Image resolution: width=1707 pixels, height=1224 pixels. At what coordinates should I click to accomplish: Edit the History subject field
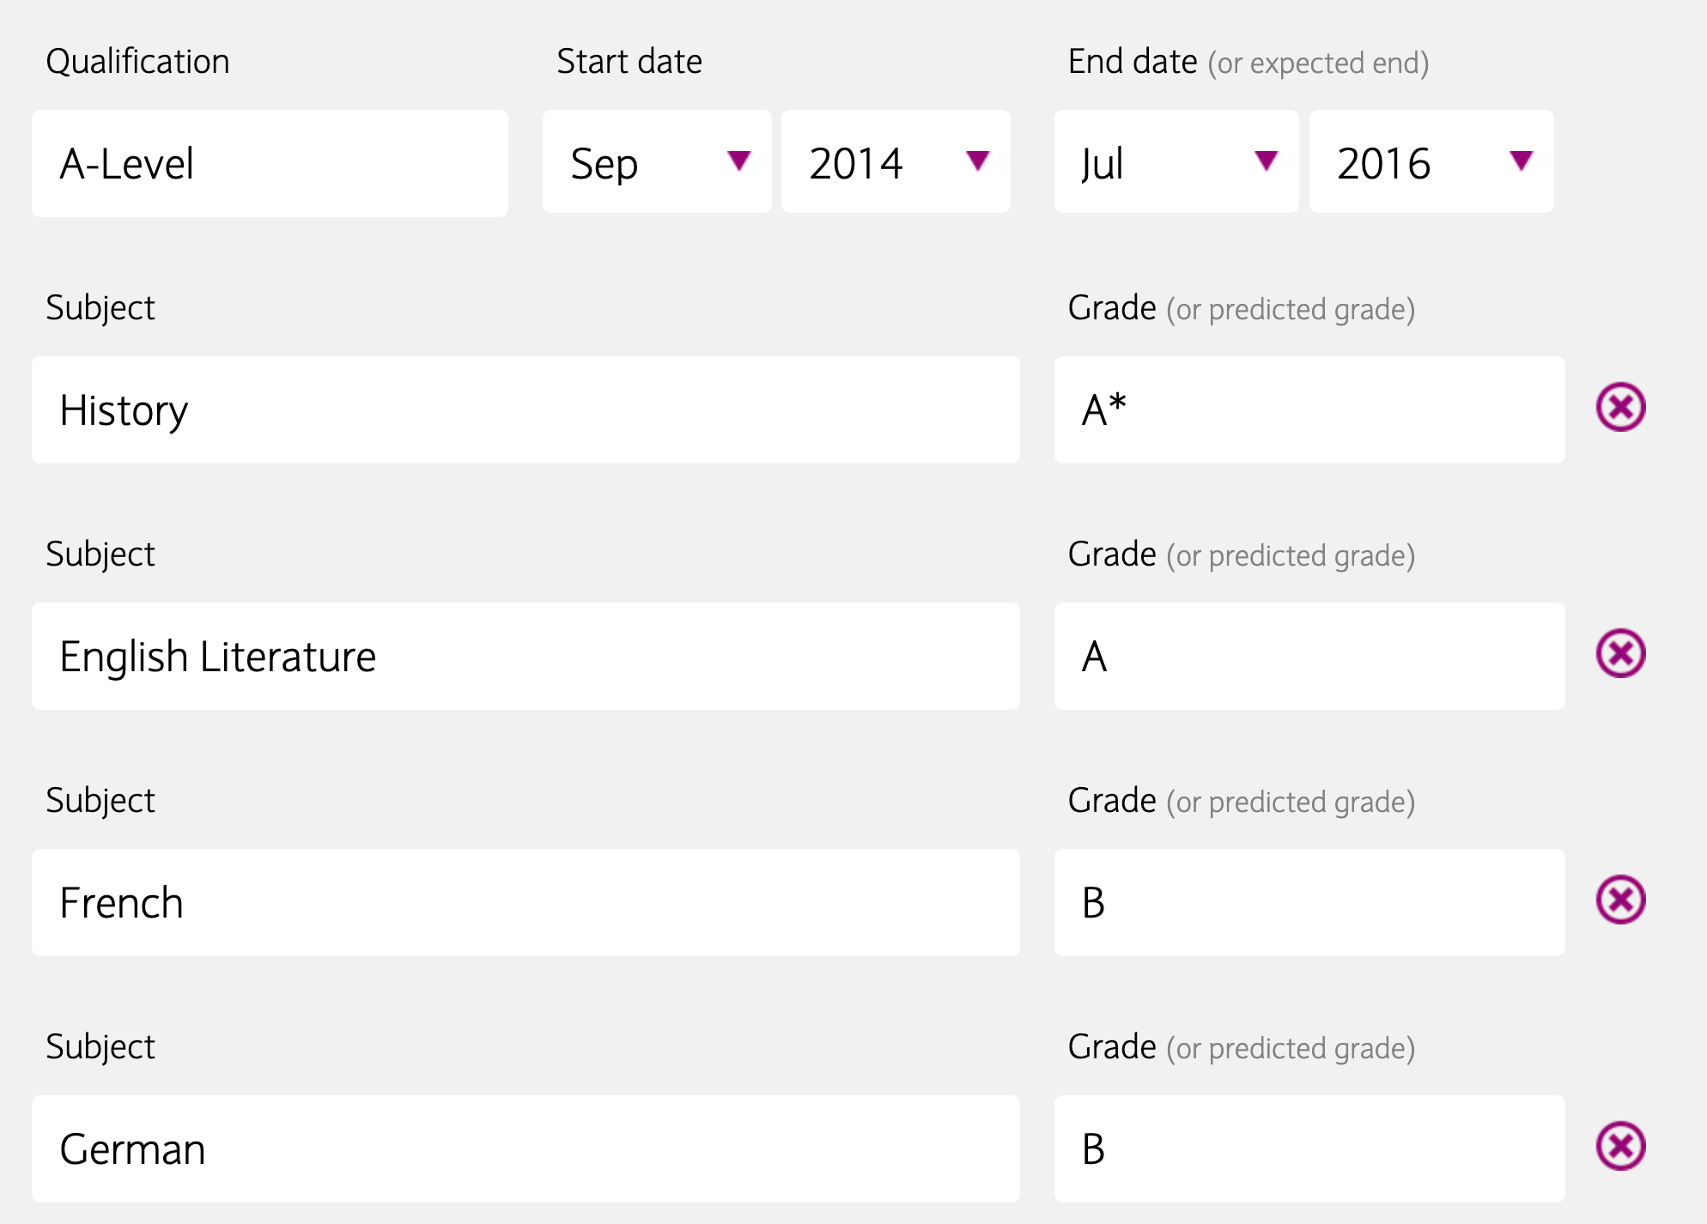tap(525, 410)
